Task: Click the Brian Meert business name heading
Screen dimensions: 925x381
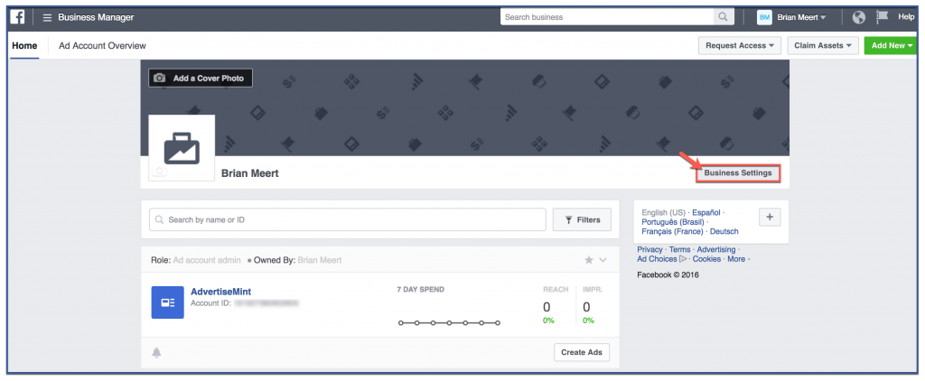Action: coord(249,173)
